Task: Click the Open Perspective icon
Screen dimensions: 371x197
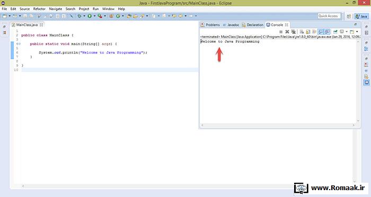Action: (349, 16)
